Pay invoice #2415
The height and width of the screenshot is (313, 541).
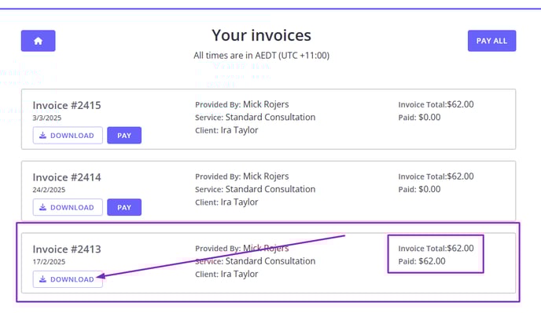click(124, 136)
